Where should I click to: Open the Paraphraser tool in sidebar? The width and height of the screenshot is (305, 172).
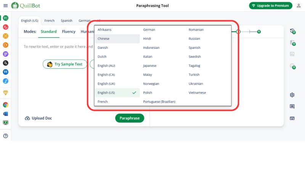tap(6, 18)
